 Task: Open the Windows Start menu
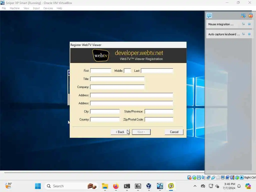(38, 186)
